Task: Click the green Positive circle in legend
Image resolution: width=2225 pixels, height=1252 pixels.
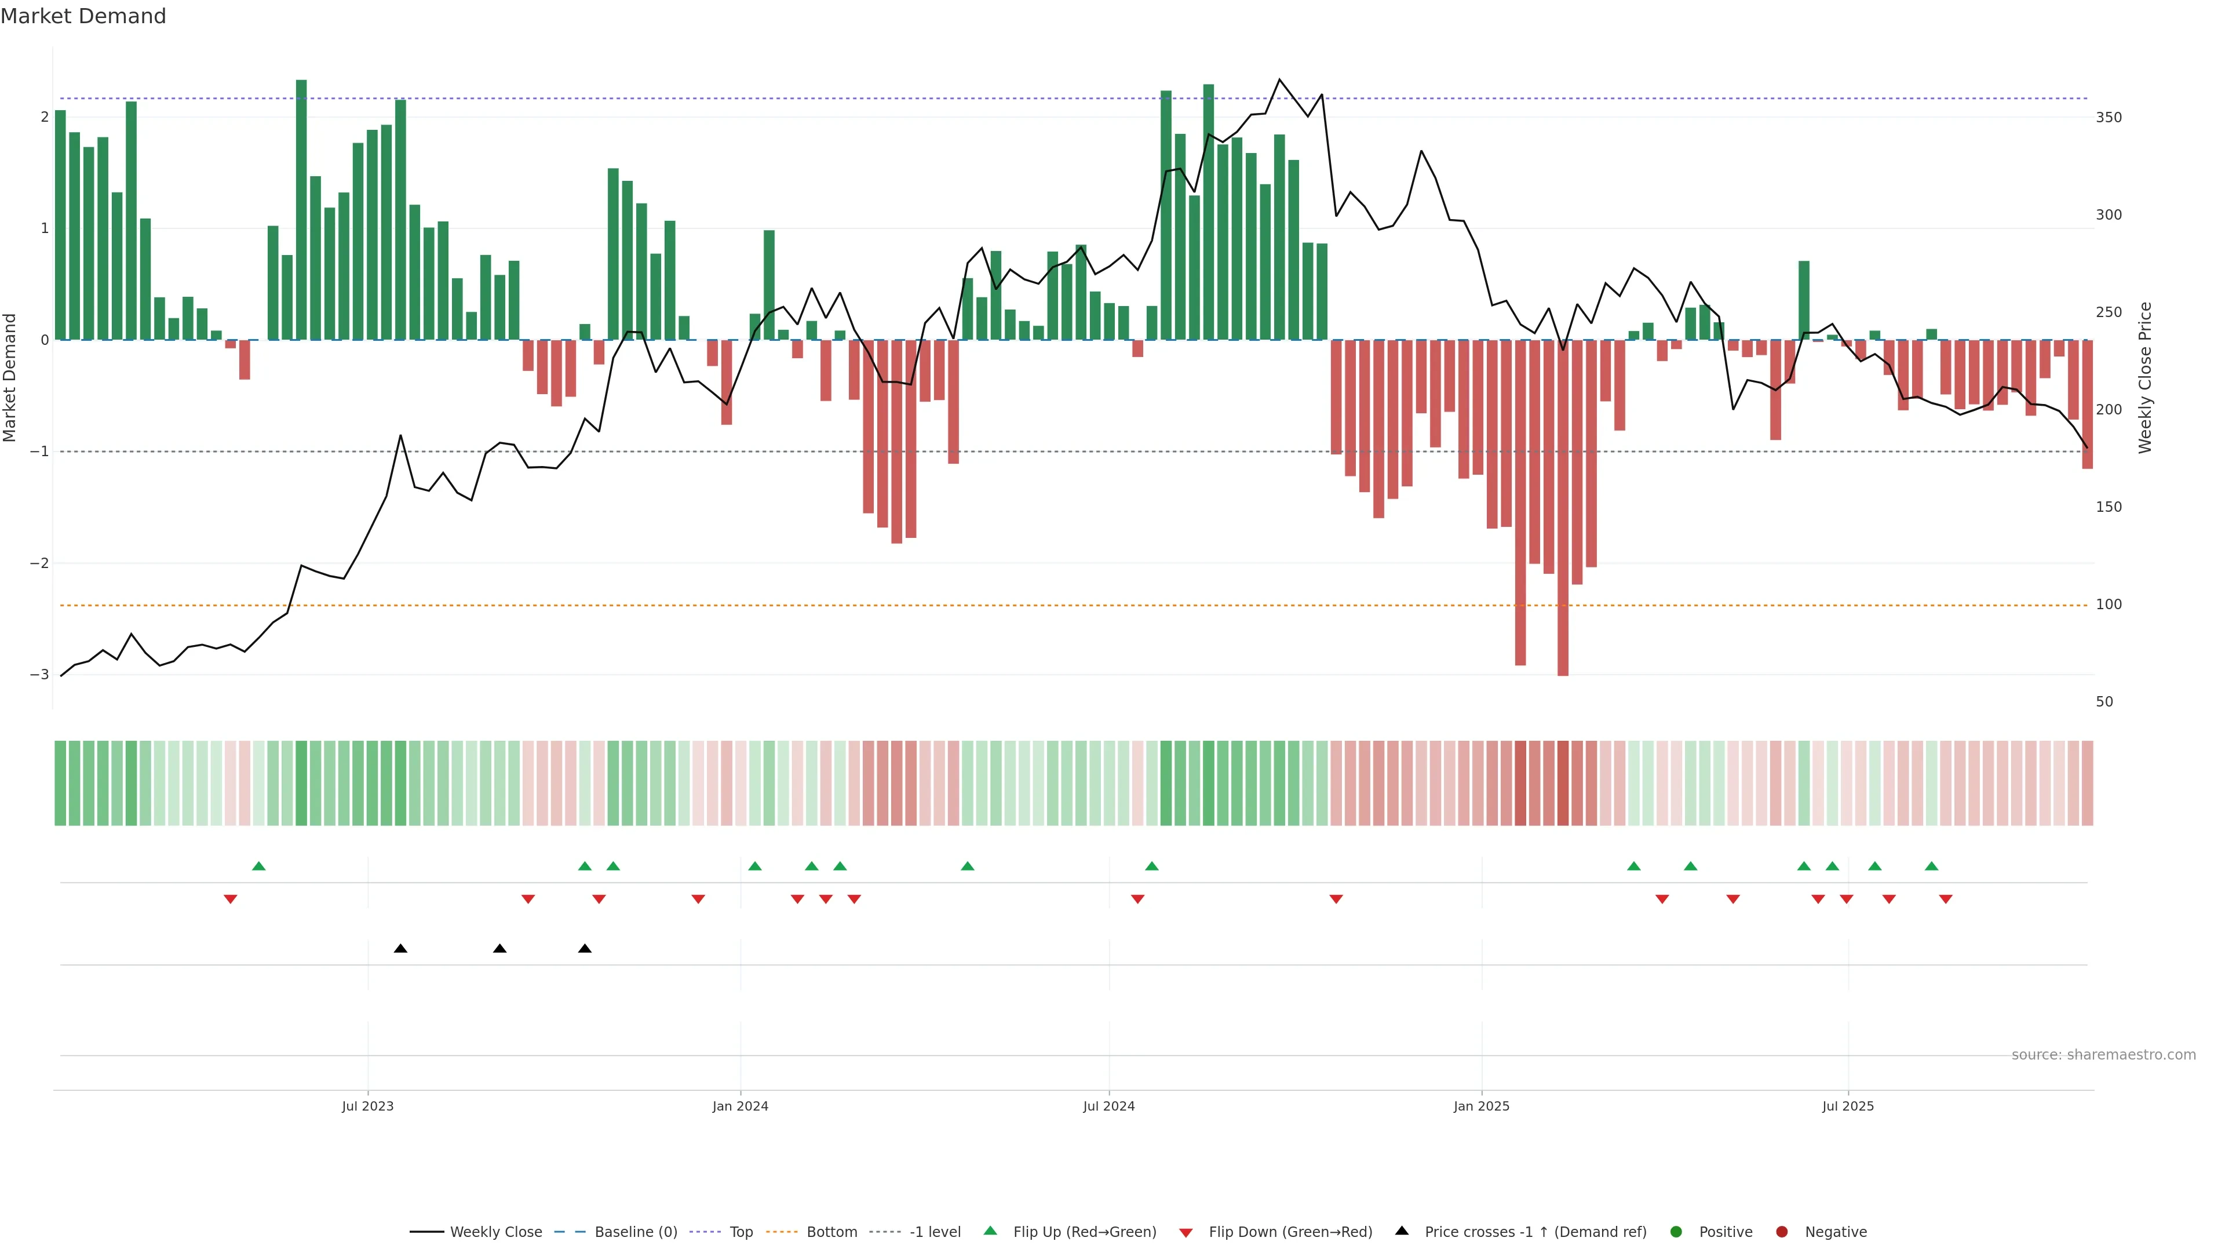Action: click(1676, 1232)
